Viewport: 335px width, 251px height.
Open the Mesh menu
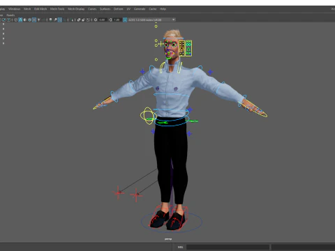coord(27,9)
